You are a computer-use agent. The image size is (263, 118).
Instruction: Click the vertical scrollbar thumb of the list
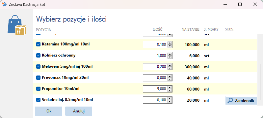click(260, 82)
